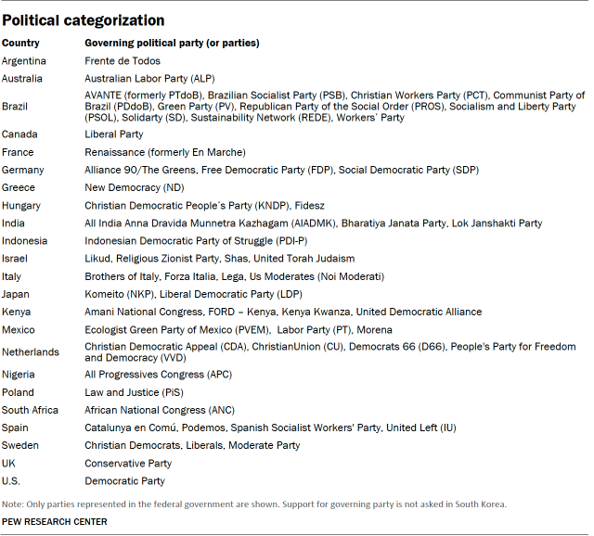Screen dimensions: 594x536
Task: Select the UK "Conservative Party" entry
Action: tap(128, 464)
